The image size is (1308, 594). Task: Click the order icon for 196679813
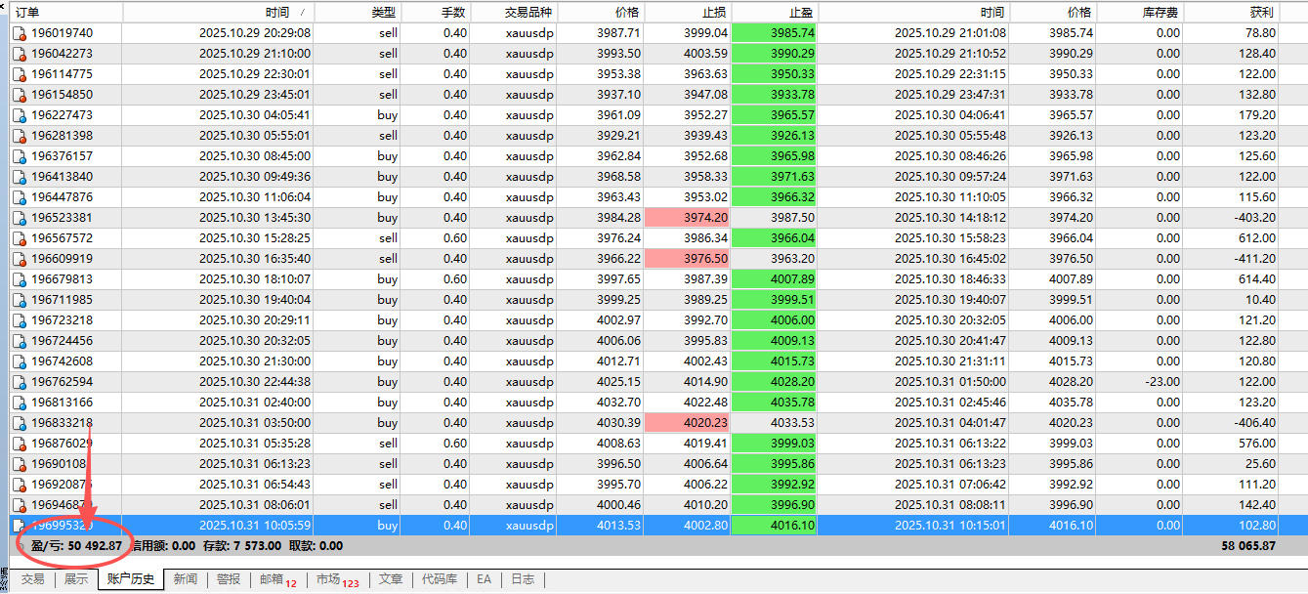(19, 279)
